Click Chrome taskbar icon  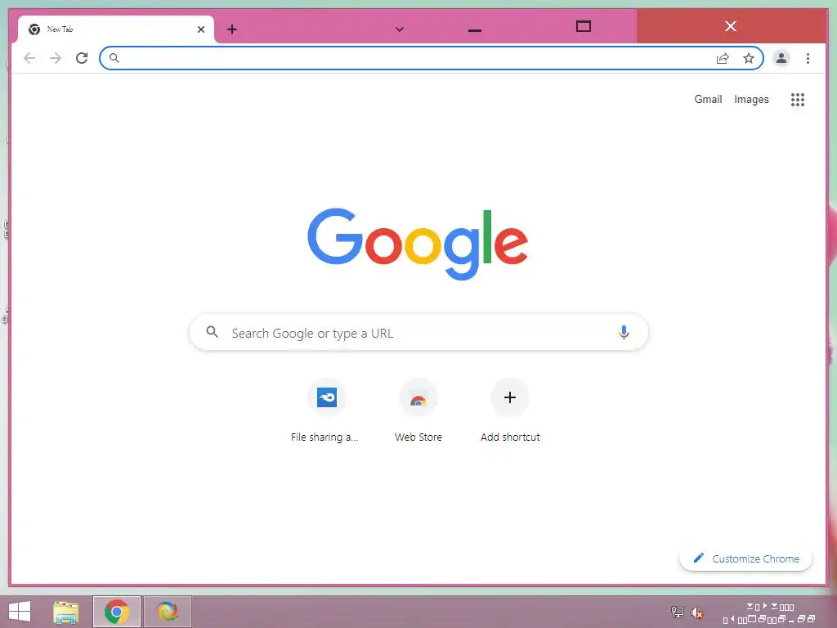click(116, 612)
